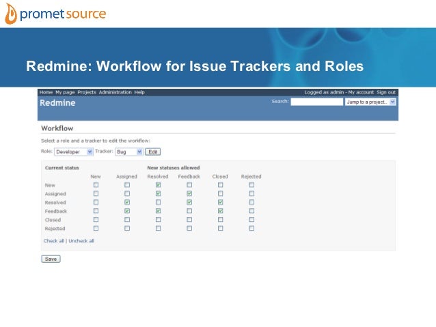Uncheck New row, Resolved column checkbox

pos(159,185)
